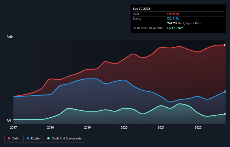Screen dimensions: 230x147
Task: Select the blue Equity endpoint marker
Action: (x=225, y=92)
